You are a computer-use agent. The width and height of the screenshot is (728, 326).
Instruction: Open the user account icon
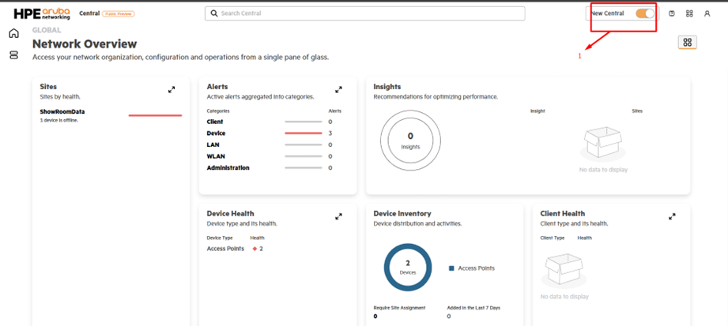click(x=707, y=13)
